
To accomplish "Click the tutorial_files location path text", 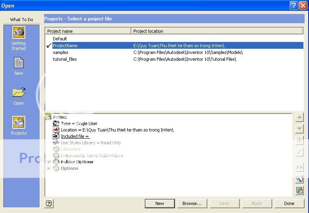I will 185,59.
